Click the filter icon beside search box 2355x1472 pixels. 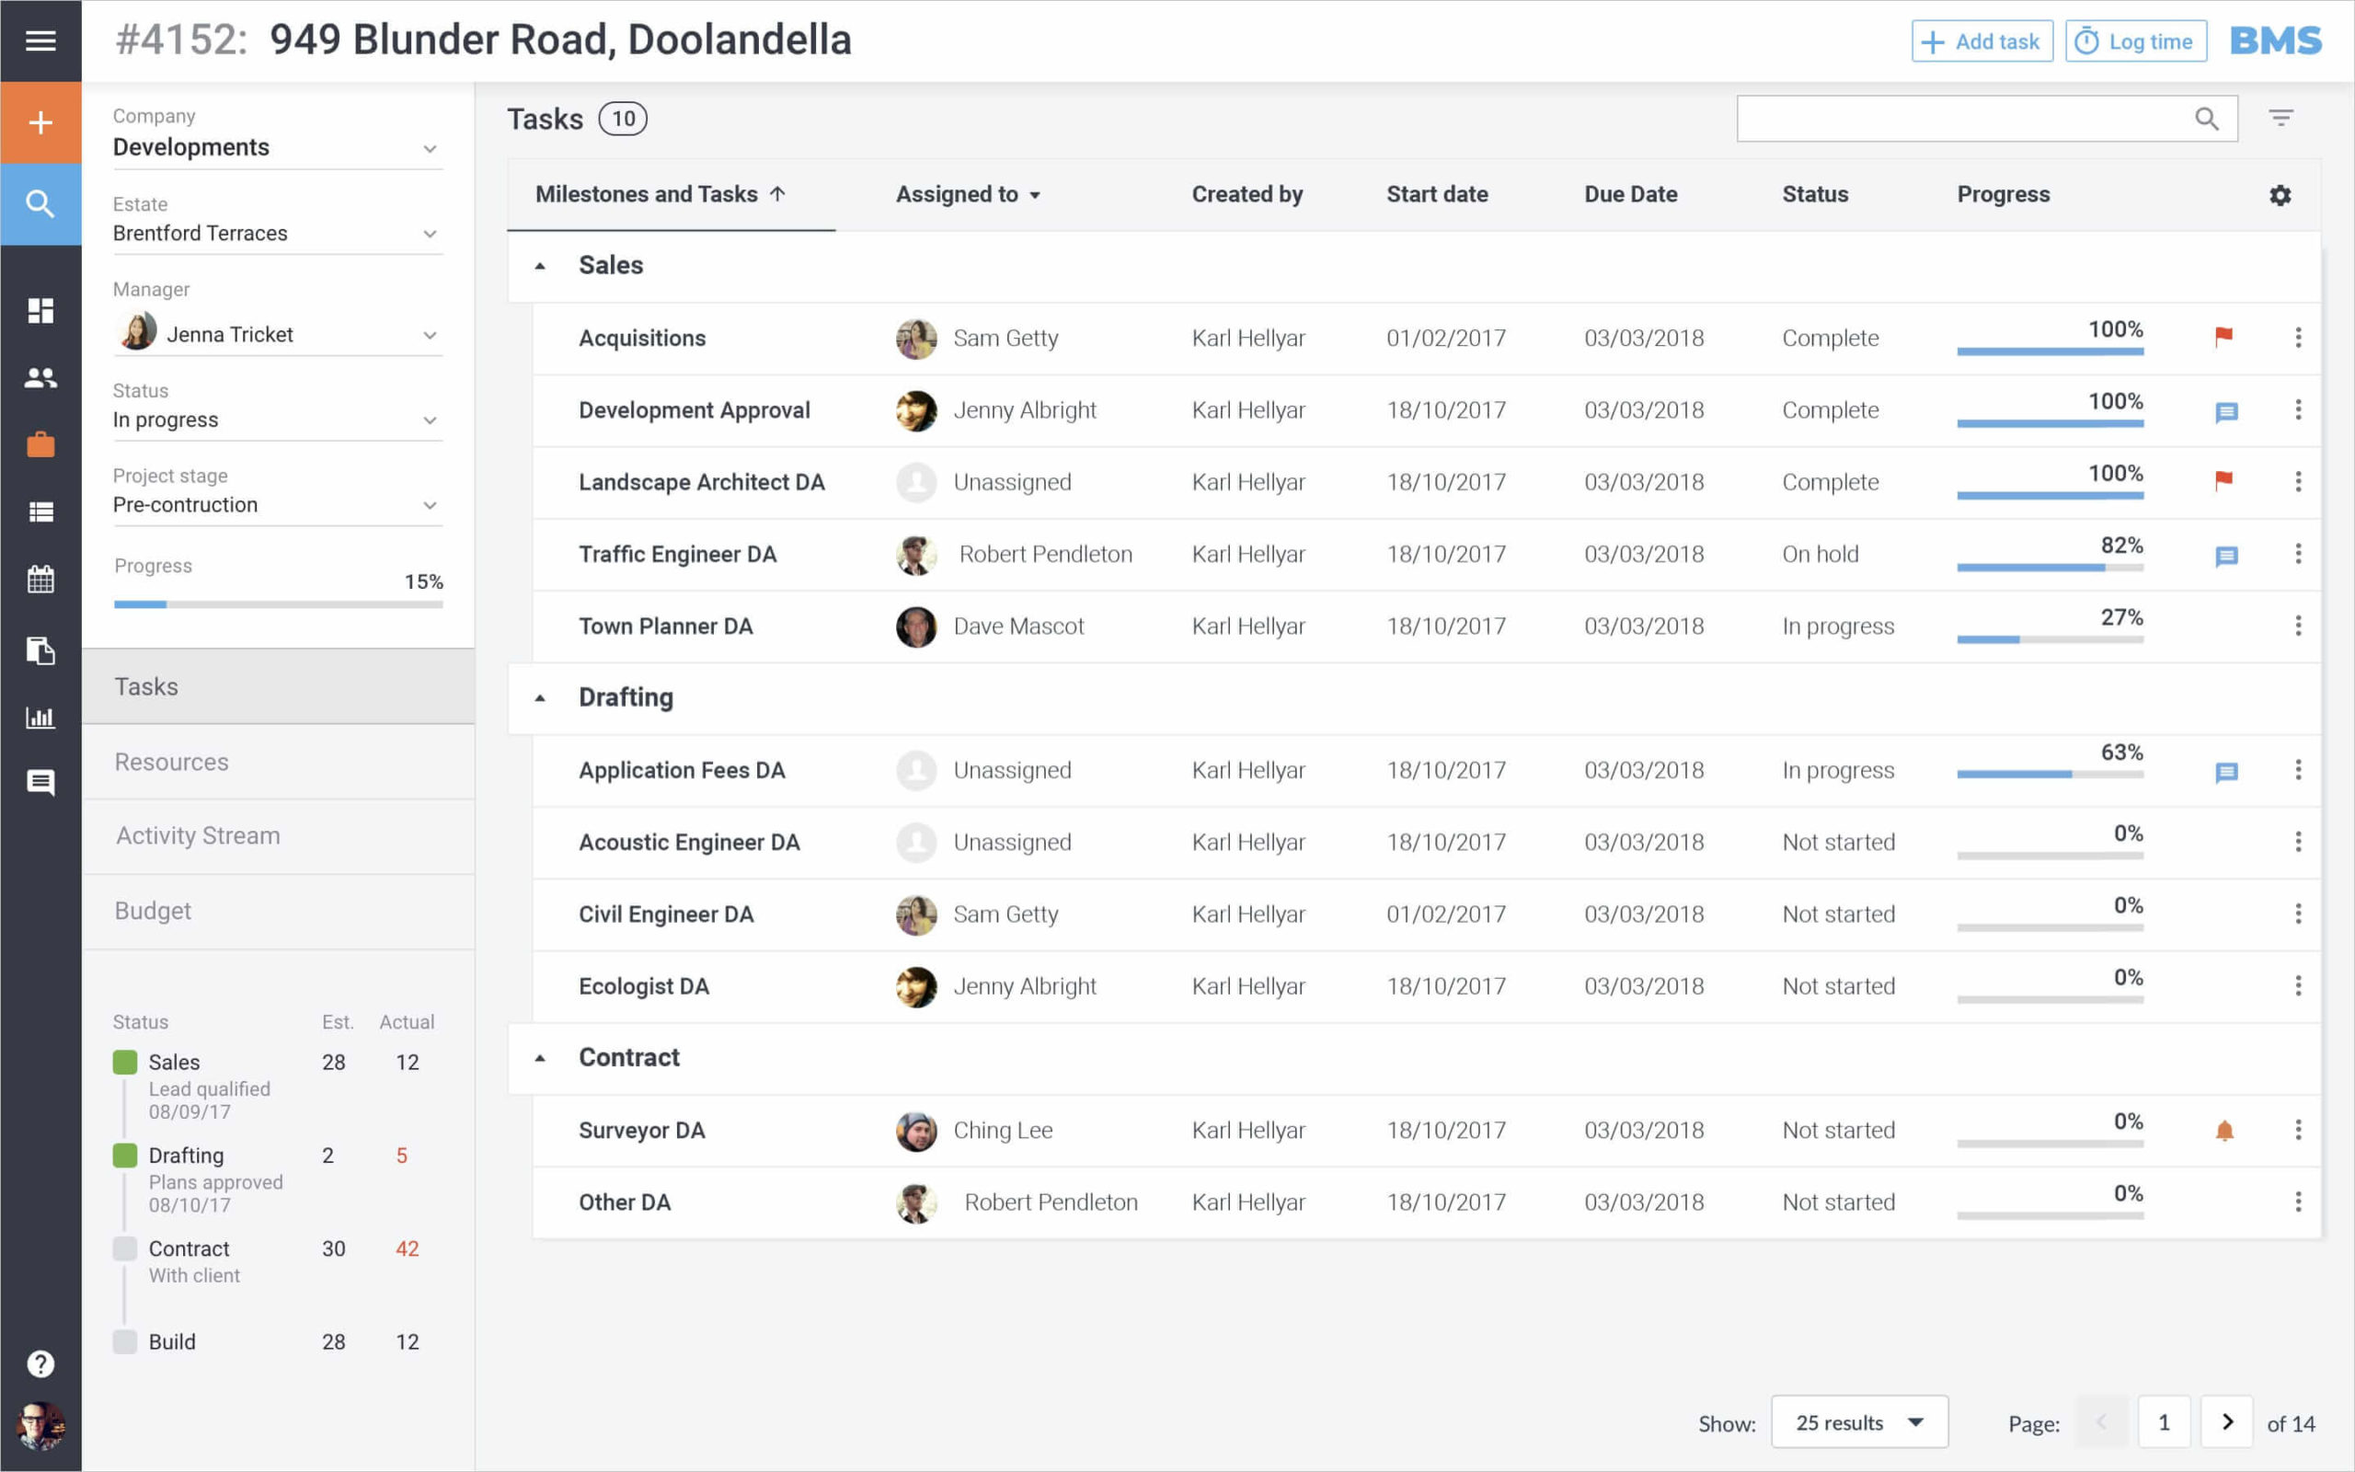2280,118
